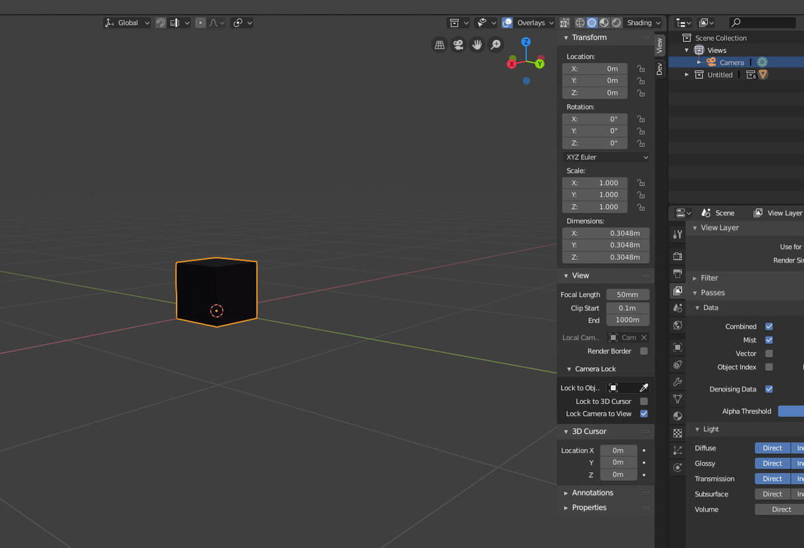Open the XYZ Euler rotation mode dropdown

coord(605,157)
